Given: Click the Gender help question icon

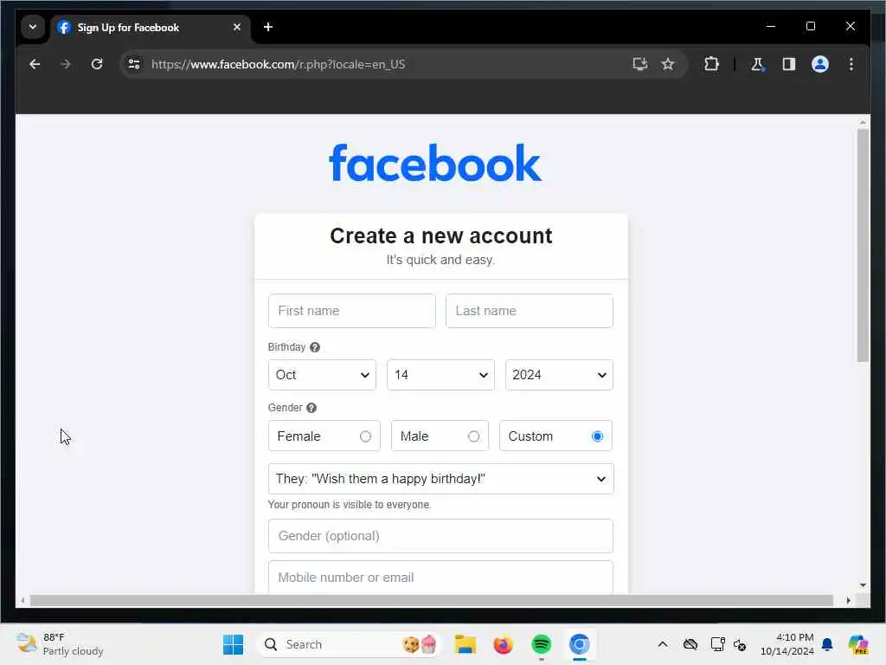Looking at the screenshot, I should (311, 408).
